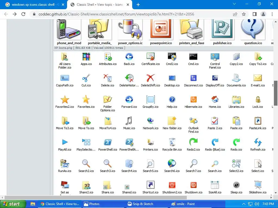Click the Shortcut.ico arrow icon
Image resolution: width=278 pixels, height=208 pixels.
(x=150, y=185)
